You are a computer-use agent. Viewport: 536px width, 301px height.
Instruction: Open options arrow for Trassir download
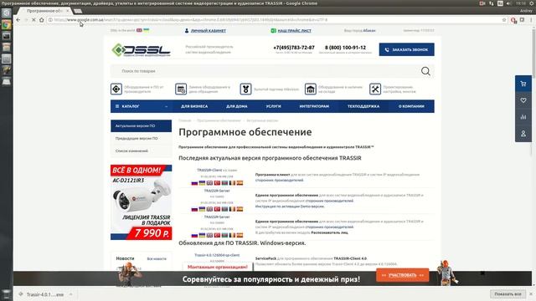[70, 294]
